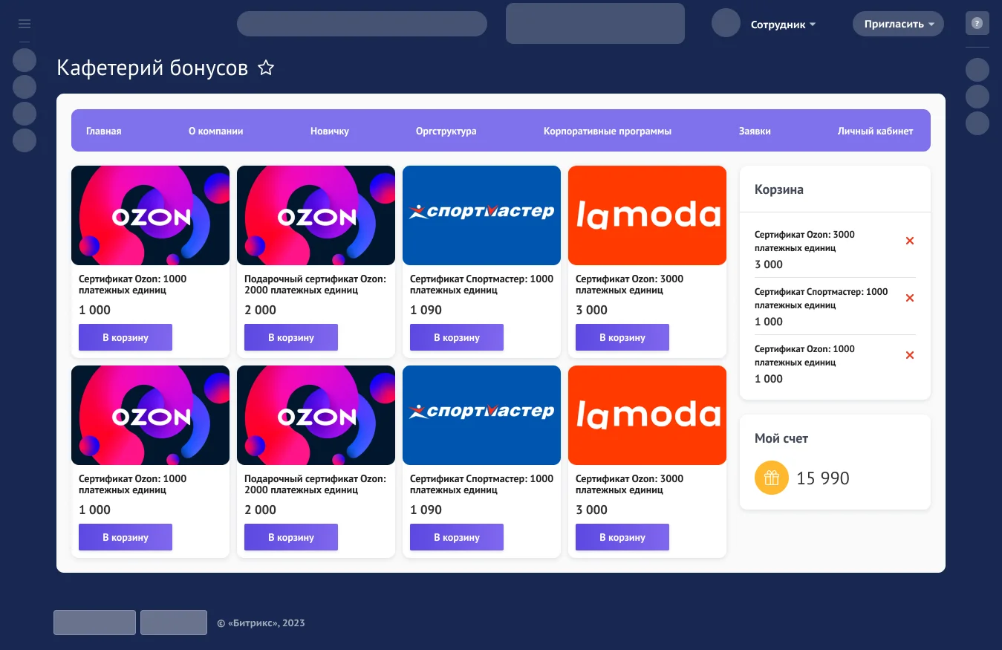Open bottom-row lamoda card image
This screenshot has width=1002, height=650.
(647, 415)
